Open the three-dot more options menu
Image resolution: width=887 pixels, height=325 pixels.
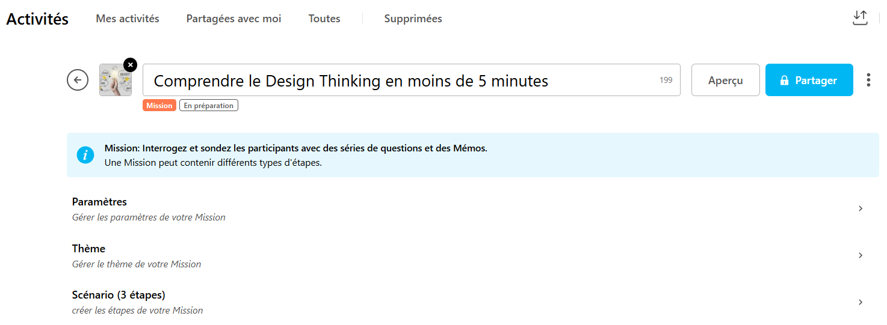pos(868,80)
